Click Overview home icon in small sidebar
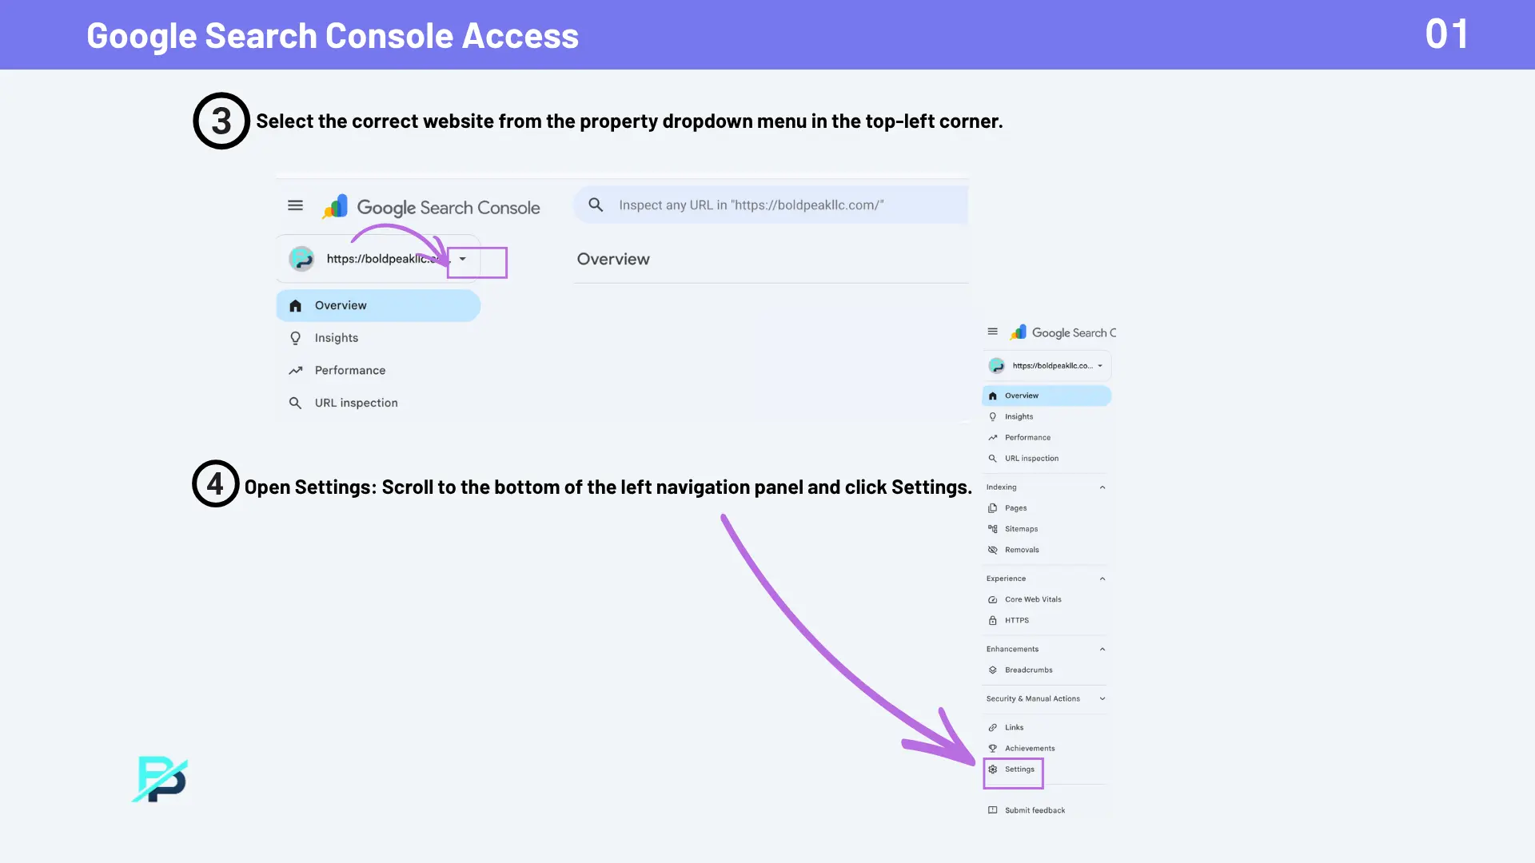This screenshot has width=1535, height=863. click(x=992, y=396)
